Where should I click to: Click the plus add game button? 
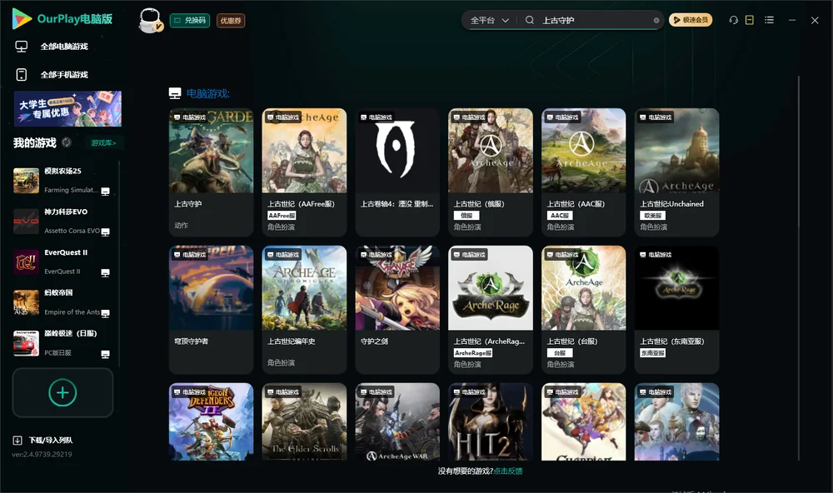point(62,392)
